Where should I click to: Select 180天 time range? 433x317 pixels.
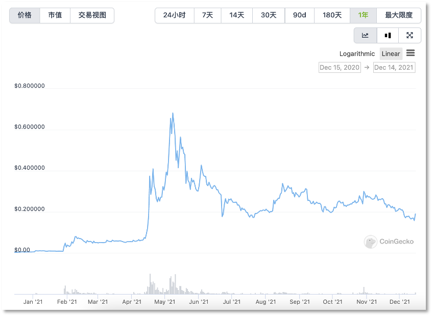click(x=332, y=15)
